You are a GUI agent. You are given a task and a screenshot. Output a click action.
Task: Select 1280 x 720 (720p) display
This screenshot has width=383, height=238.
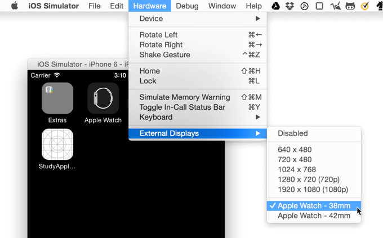coord(314,179)
